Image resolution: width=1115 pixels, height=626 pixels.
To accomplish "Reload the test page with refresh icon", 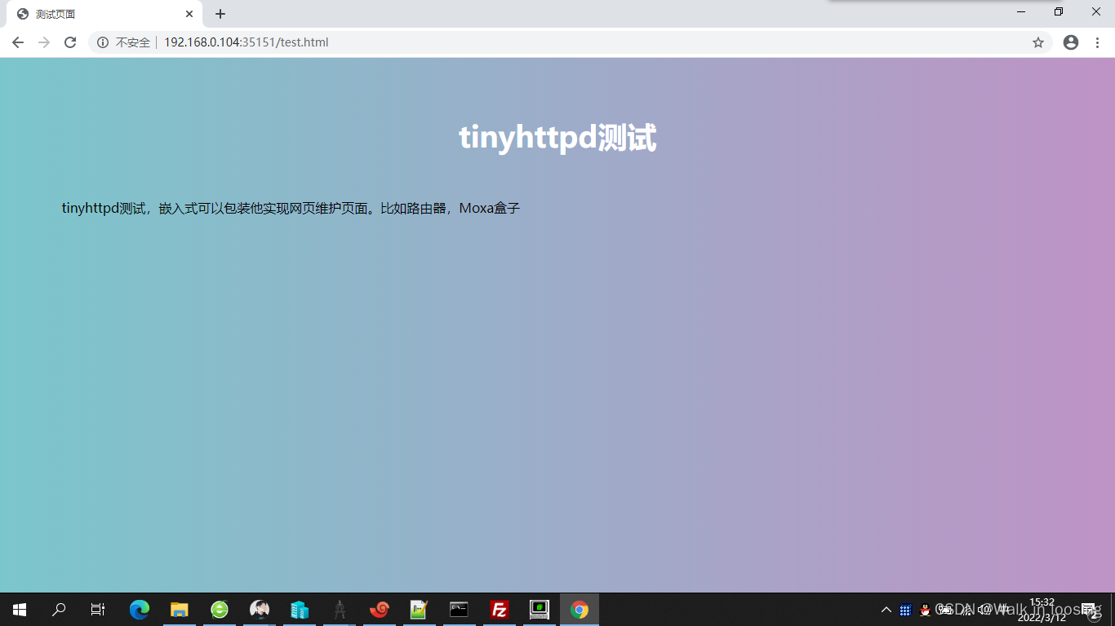I will (x=69, y=42).
